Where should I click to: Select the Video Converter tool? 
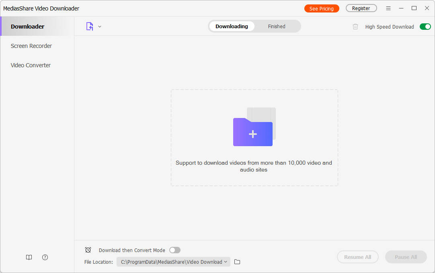31,65
